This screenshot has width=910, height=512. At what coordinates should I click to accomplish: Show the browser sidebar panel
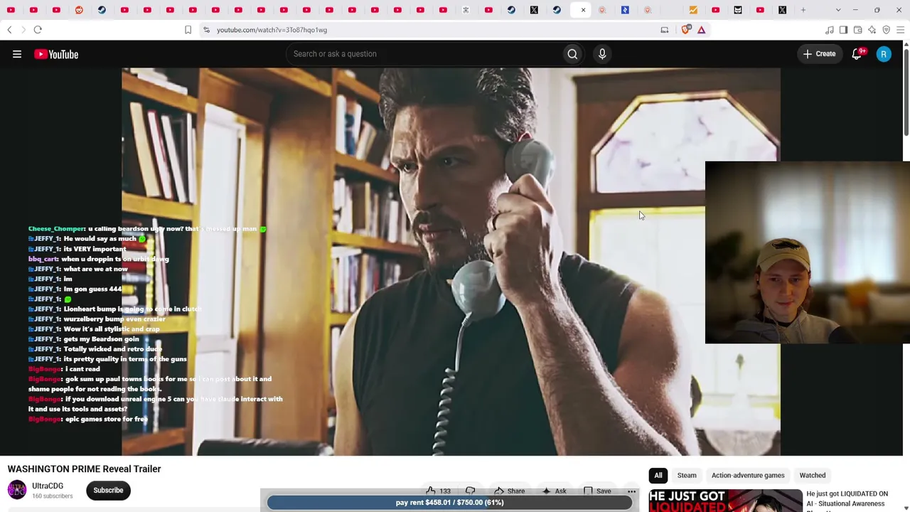(844, 30)
